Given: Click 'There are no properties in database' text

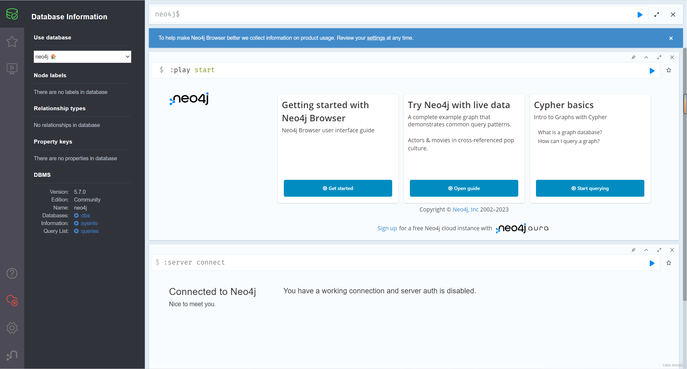Looking at the screenshot, I should click(x=75, y=158).
